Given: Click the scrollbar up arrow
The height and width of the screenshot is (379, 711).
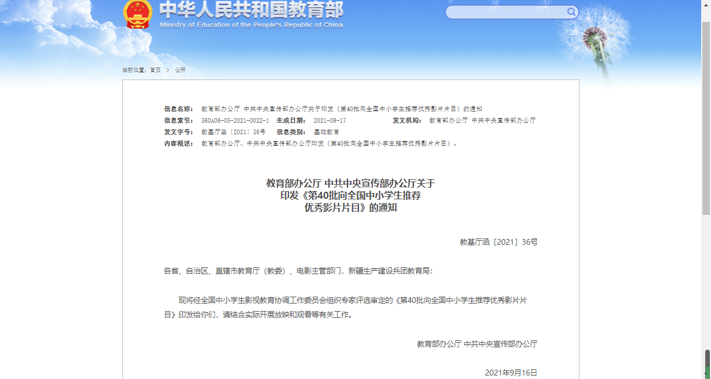Looking at the screenshot, I should [706, 4].
